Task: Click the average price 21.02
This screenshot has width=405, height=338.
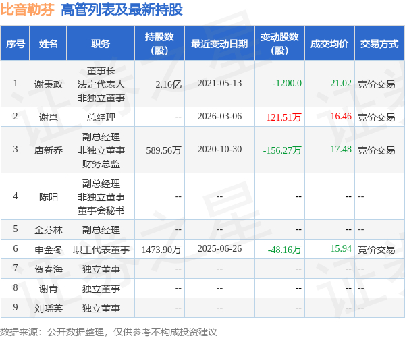Action: point(341,83)
